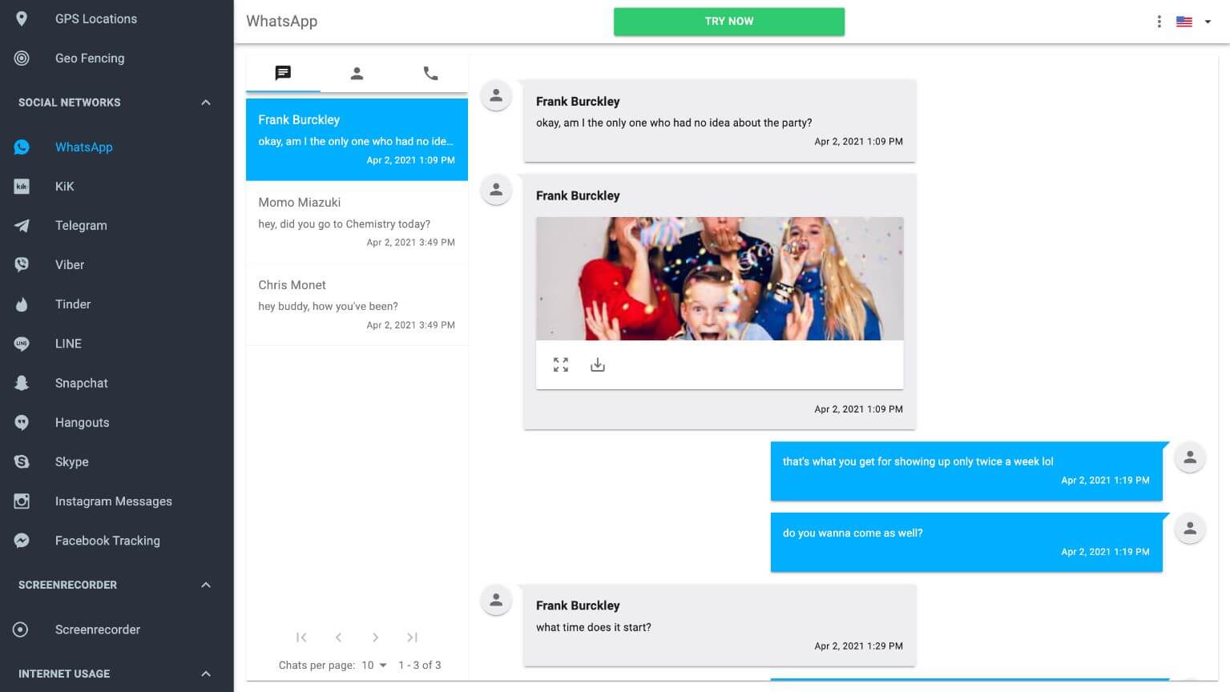Collapse the Social Networks section
Image resolution: width=1230 pixels, height=692 pixels.
(x=205, y=103)
